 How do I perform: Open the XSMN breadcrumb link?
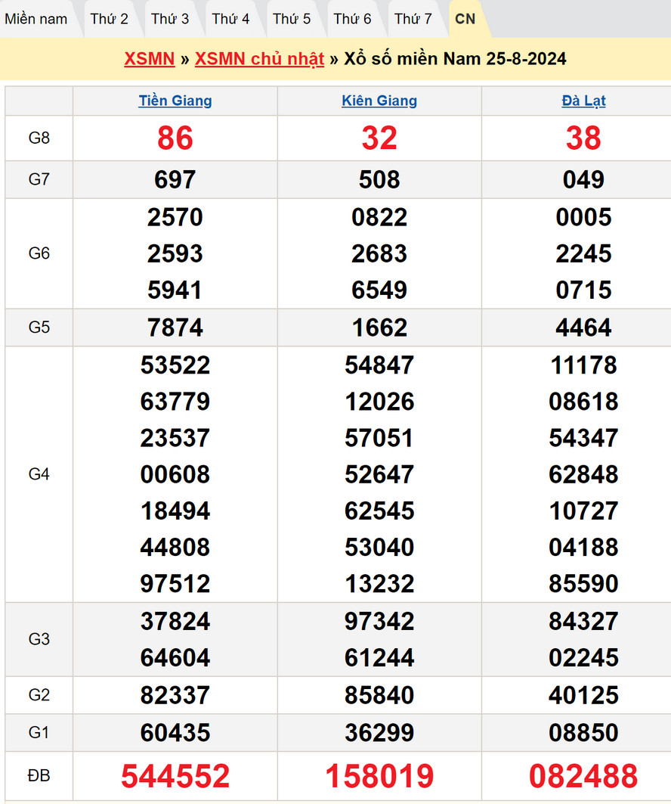tap(149, 59)
